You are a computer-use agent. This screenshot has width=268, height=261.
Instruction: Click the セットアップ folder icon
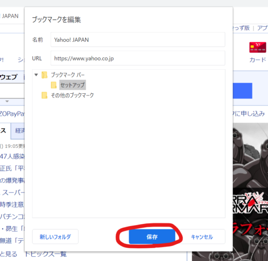pos(54,85)
